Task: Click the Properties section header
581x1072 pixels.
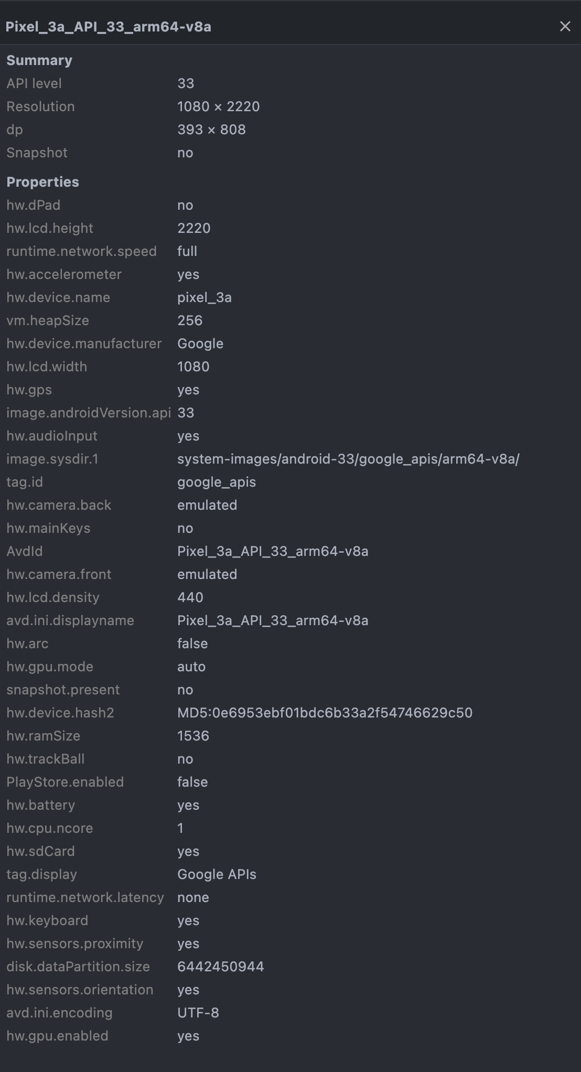Action: [42, 181]
